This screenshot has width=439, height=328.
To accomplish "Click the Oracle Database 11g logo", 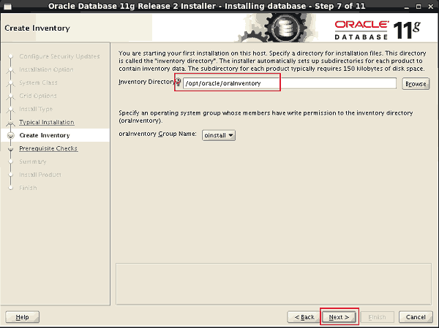I will (377, 30).
